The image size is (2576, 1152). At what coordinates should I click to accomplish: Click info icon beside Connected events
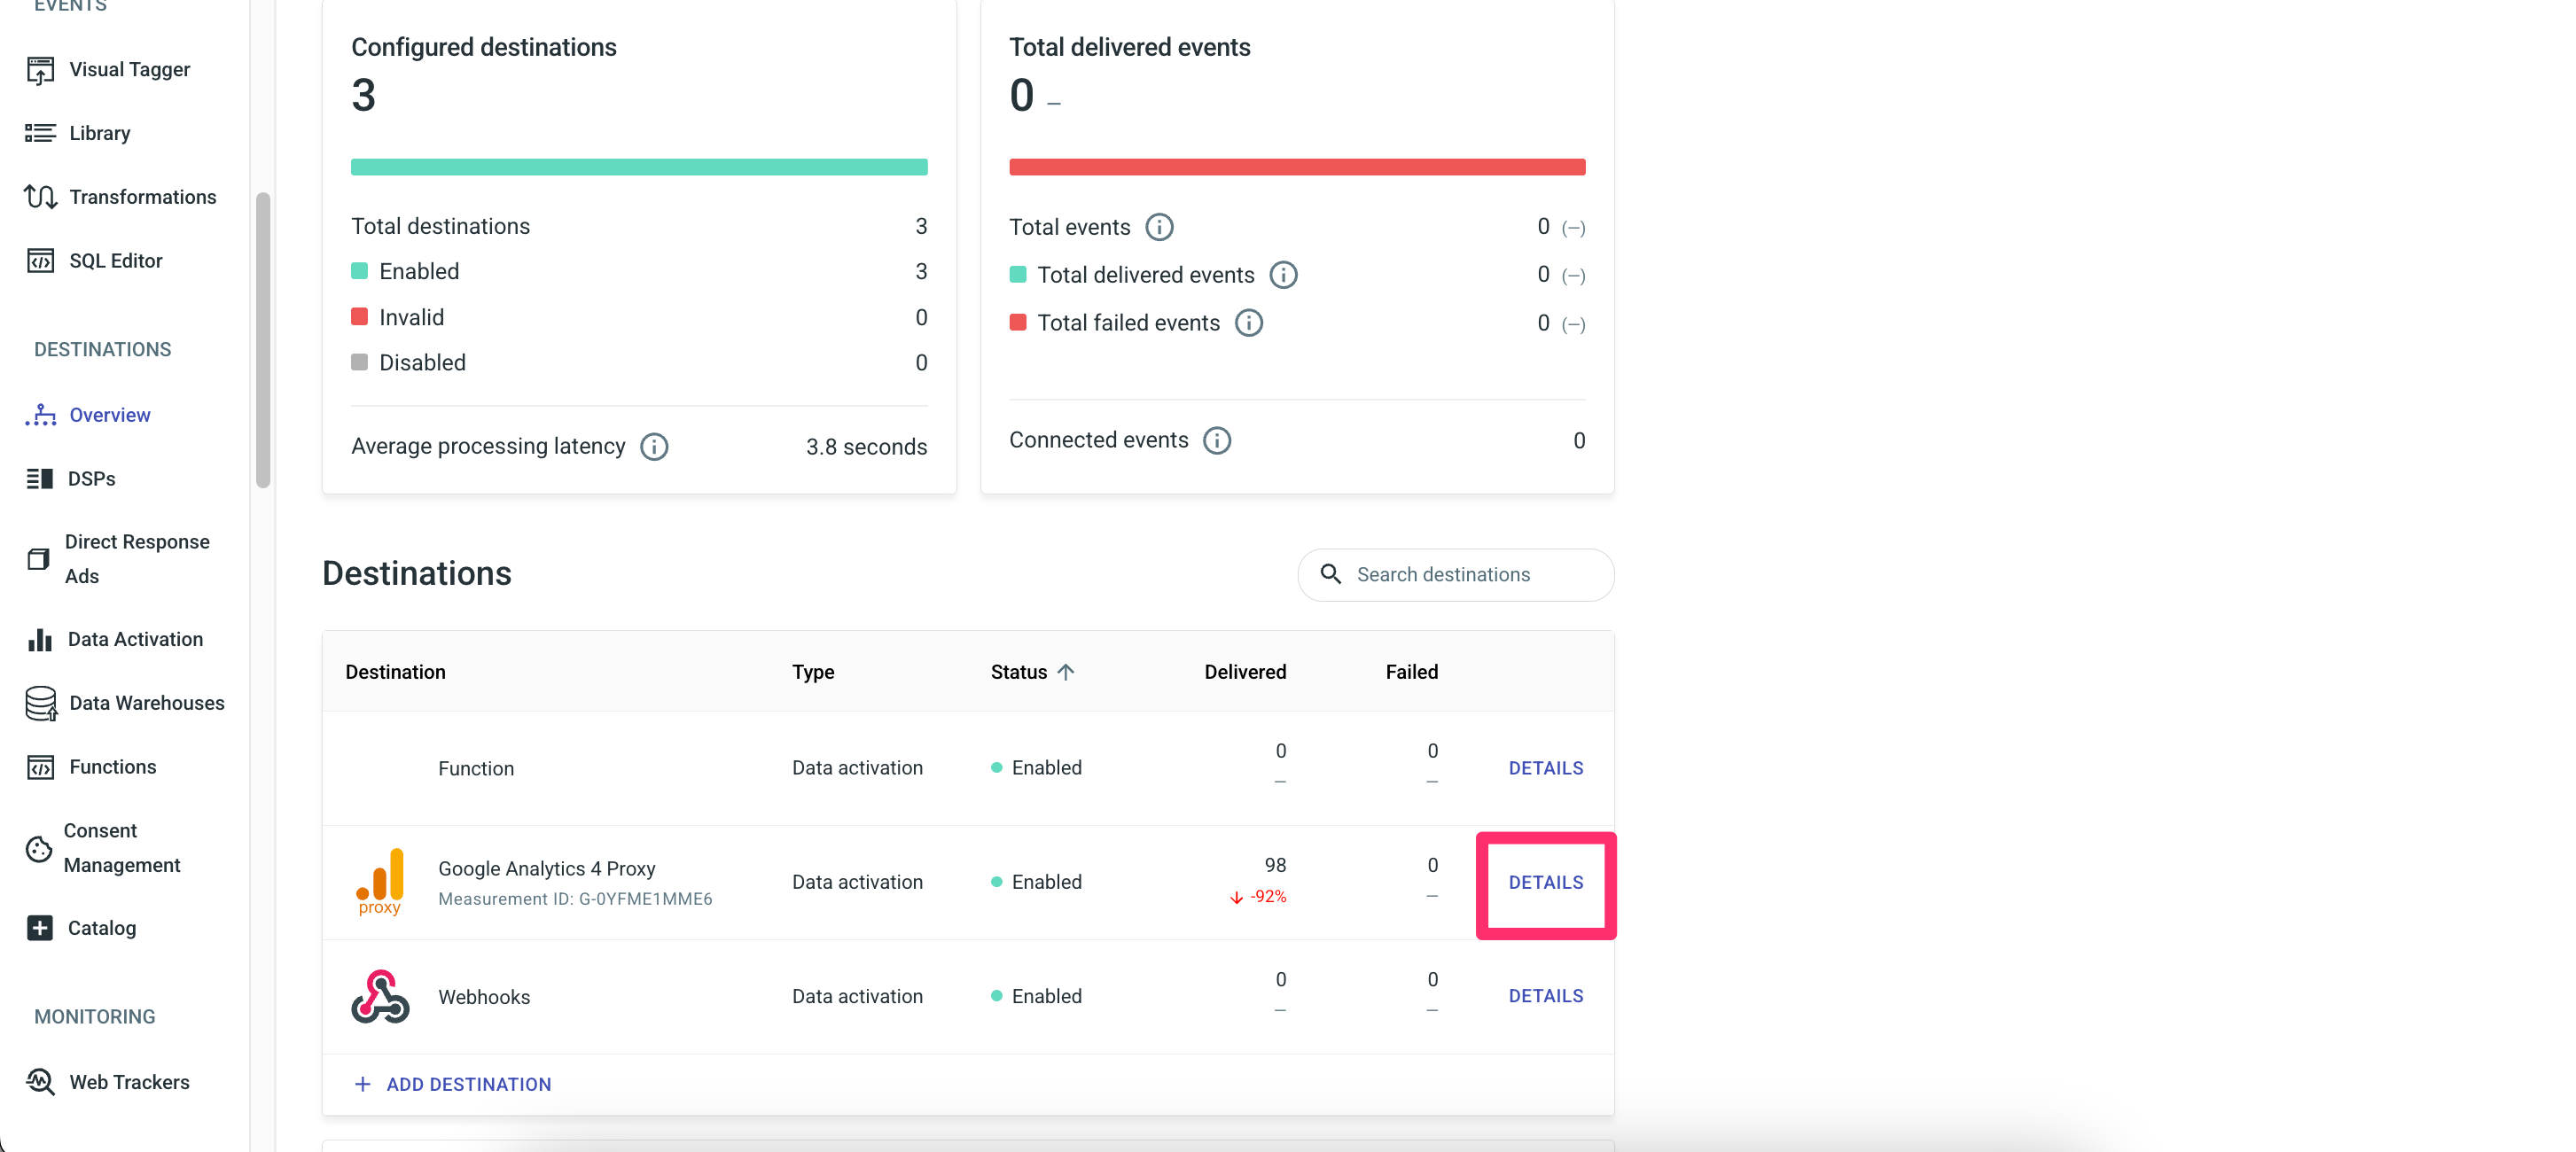click(1216, 441)
